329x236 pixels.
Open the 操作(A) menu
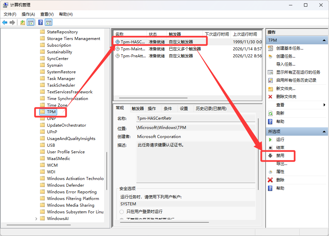(x=28, y=14)
